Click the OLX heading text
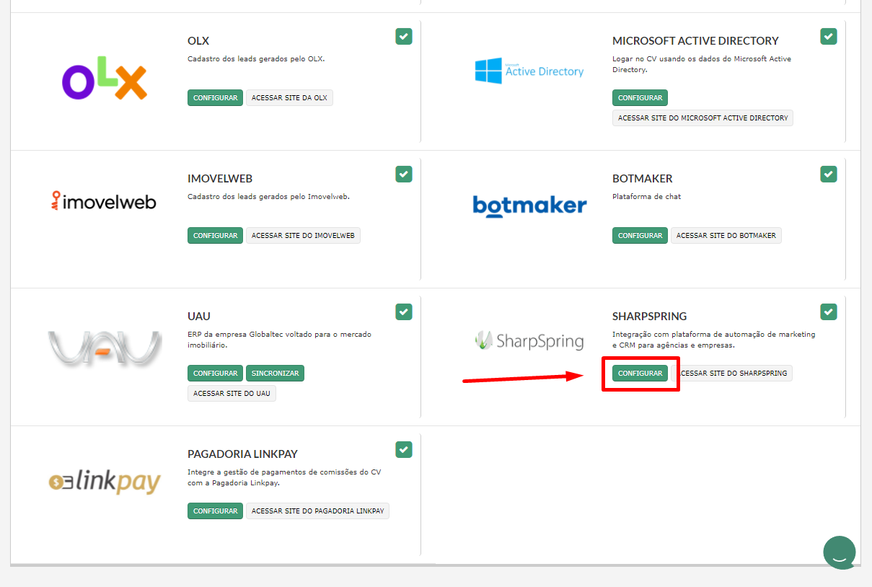This screenshot has width=872, height=587. pyautogui.click(x=198, y=41)
